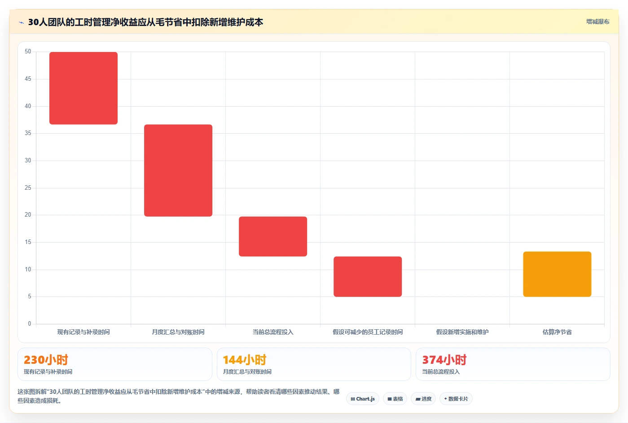The height and width of the screenshot is (423, 628).
Task: Click the x-axis label 现有记录与补录时间
Action: pos(83,332)
